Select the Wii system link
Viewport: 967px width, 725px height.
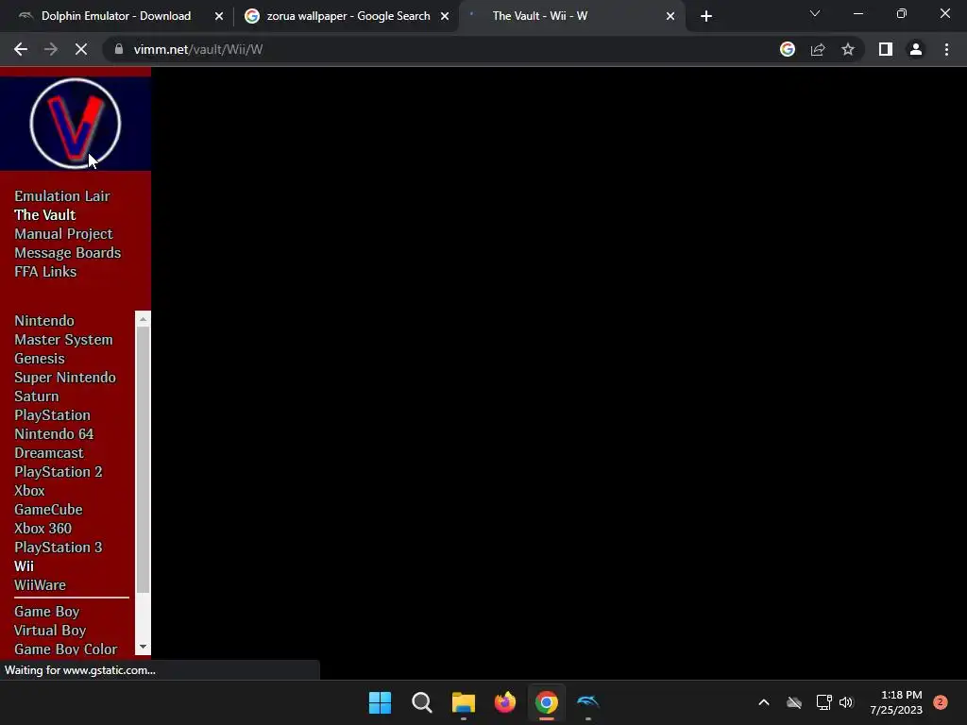(x=24, y=566)
